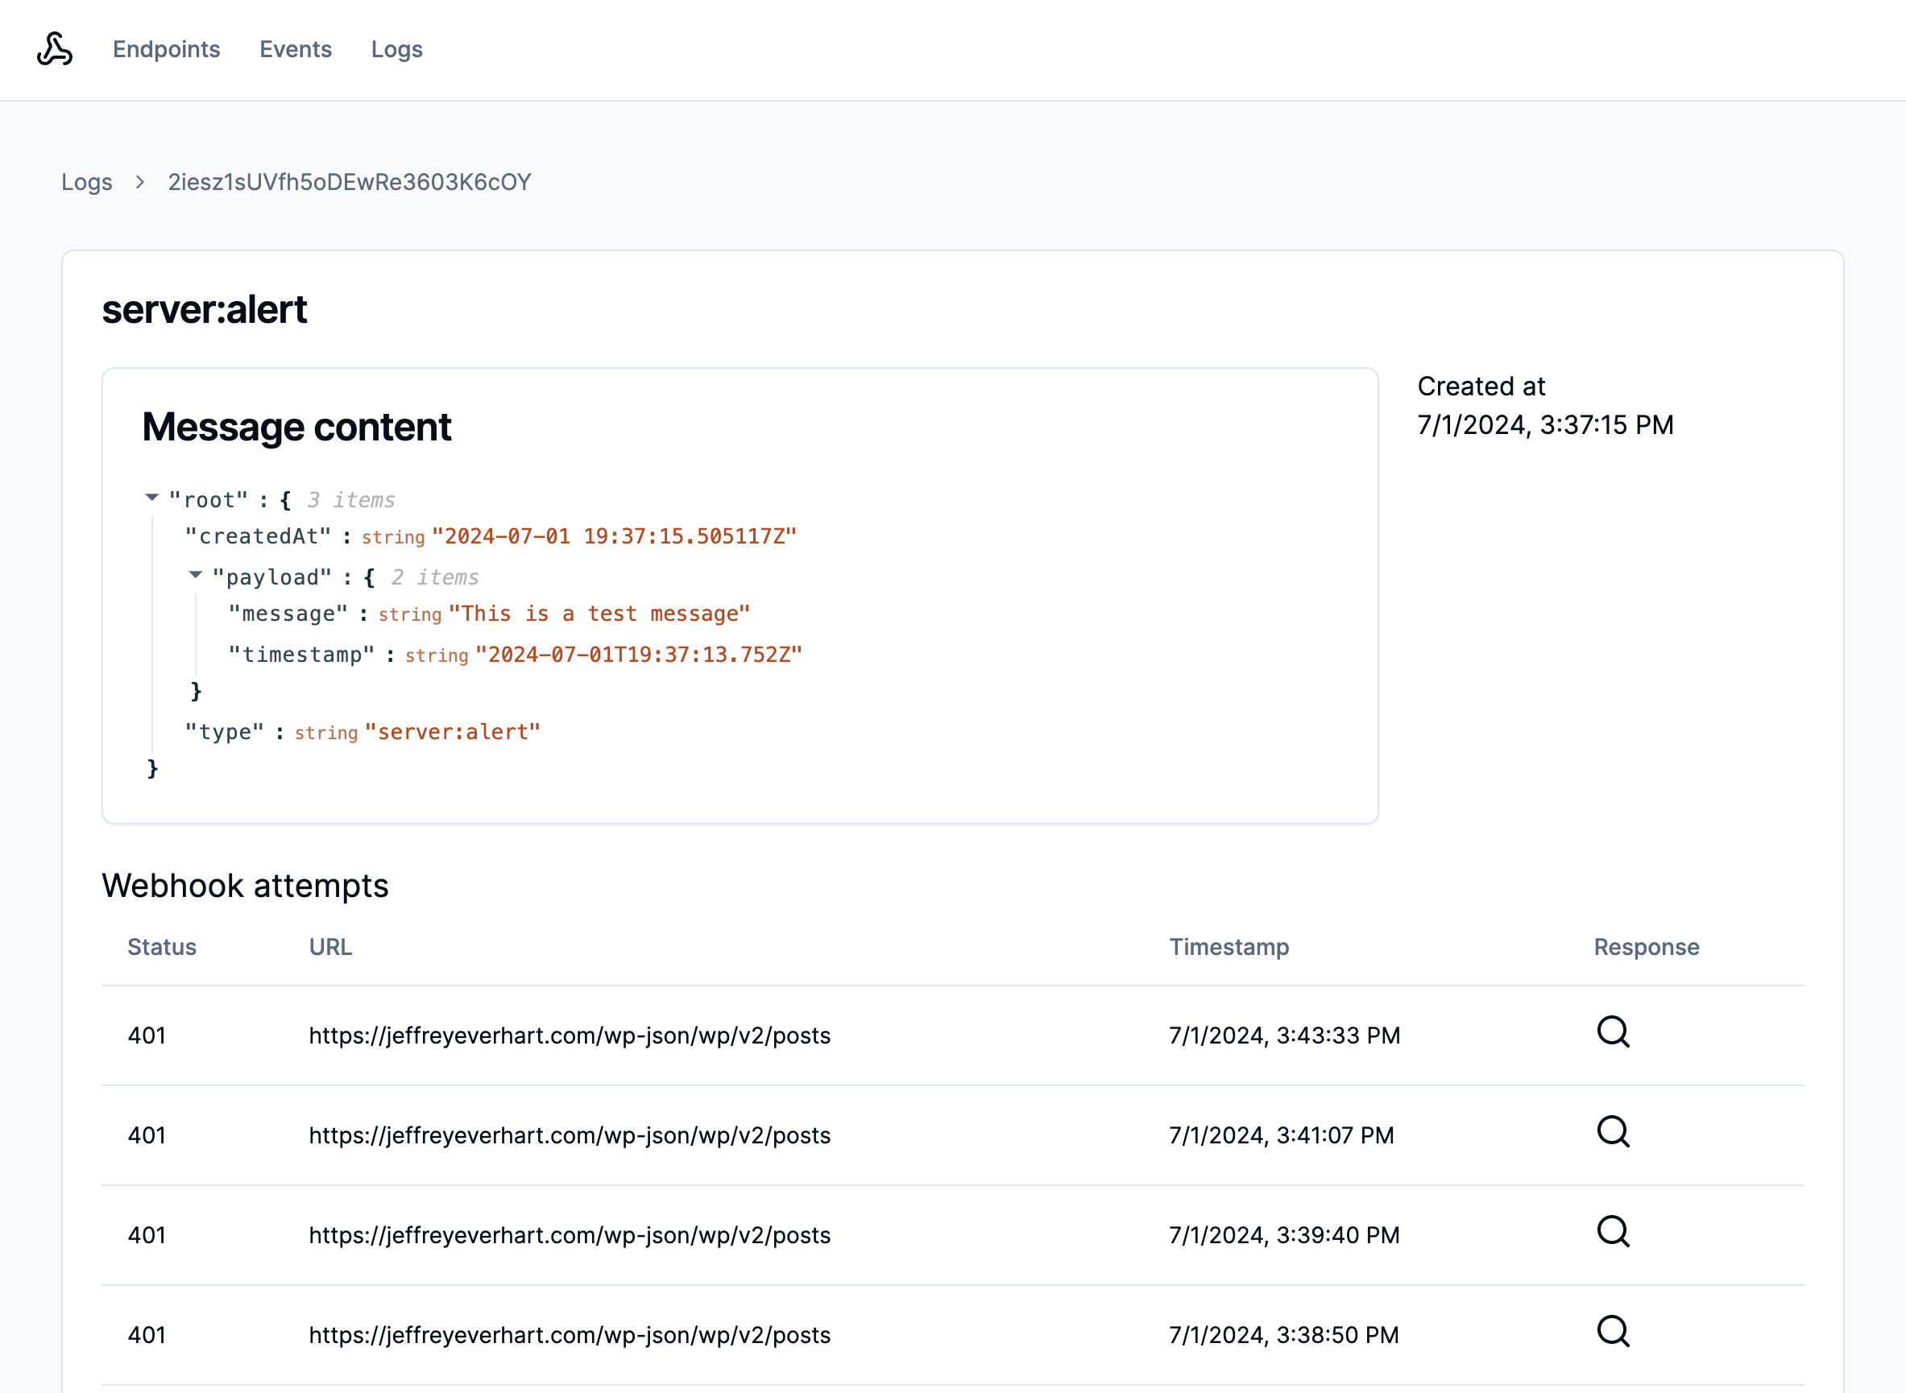Click the jeffreyeverhart.com URL in second attempt
Viewport: 1906px width, 1393px height.
(x=570, y=1135)
